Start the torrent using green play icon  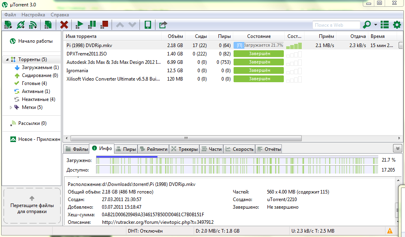[x=79, y=24]
